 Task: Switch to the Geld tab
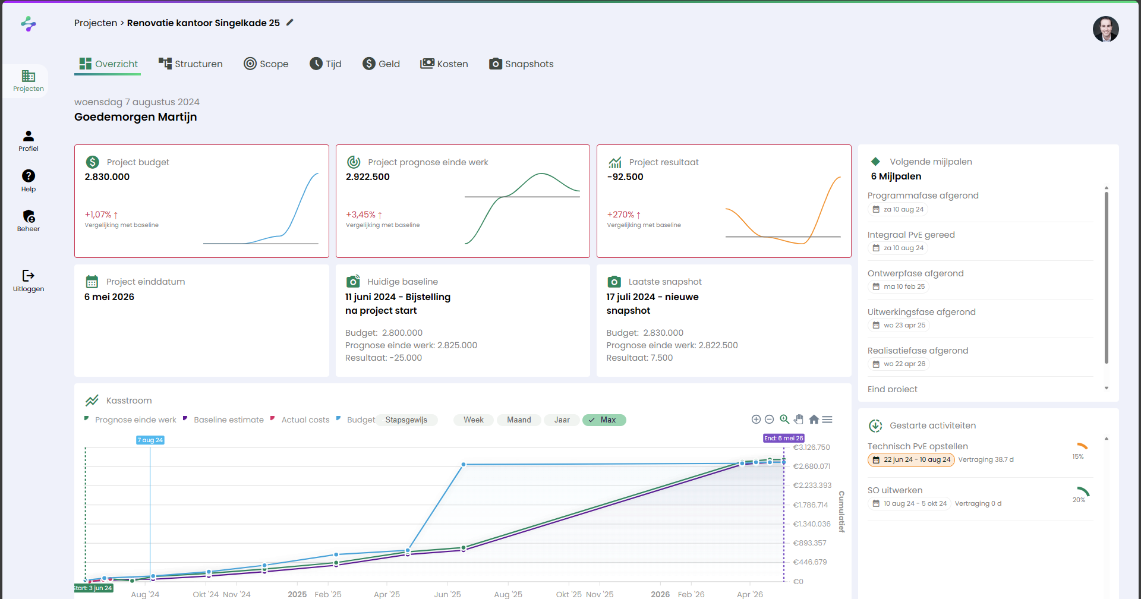coord(382,64)
